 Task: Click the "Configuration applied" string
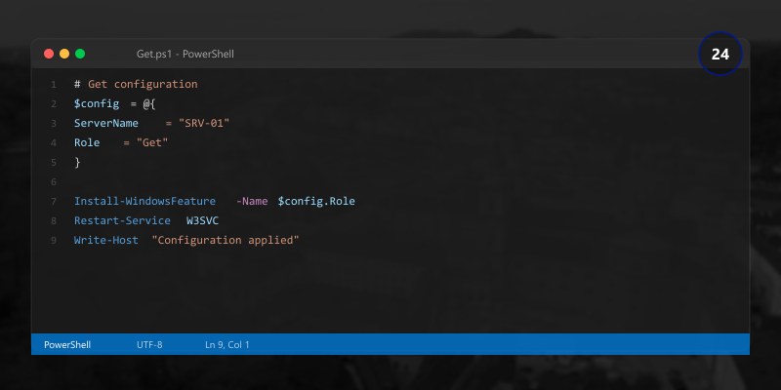(x=226, y=240)
